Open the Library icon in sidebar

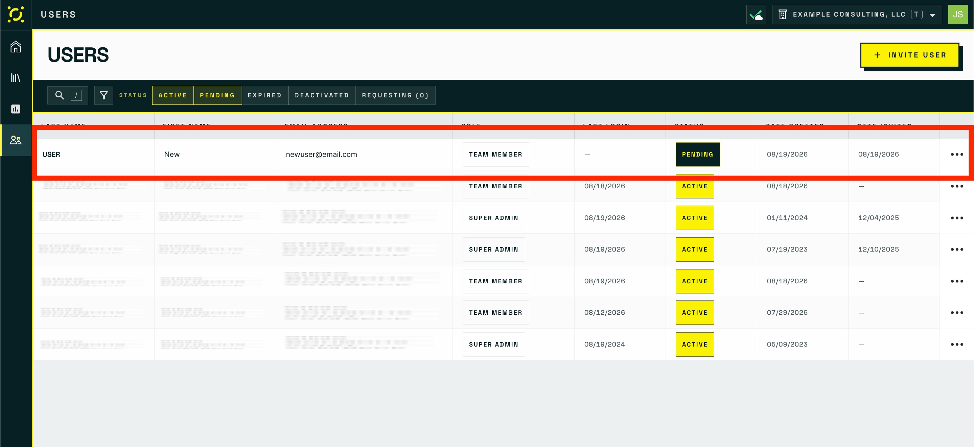coord(16,78)
